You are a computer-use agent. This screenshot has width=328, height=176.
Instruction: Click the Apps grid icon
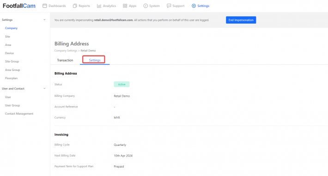125,6
